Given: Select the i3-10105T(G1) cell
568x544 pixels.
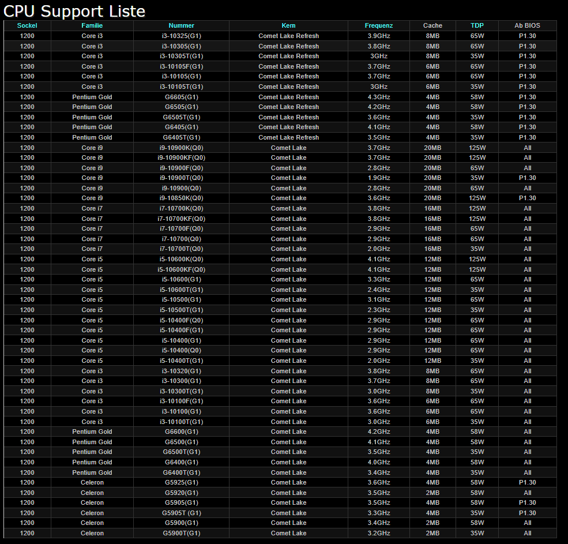Looking at the screenshot, I should point(181,87).
